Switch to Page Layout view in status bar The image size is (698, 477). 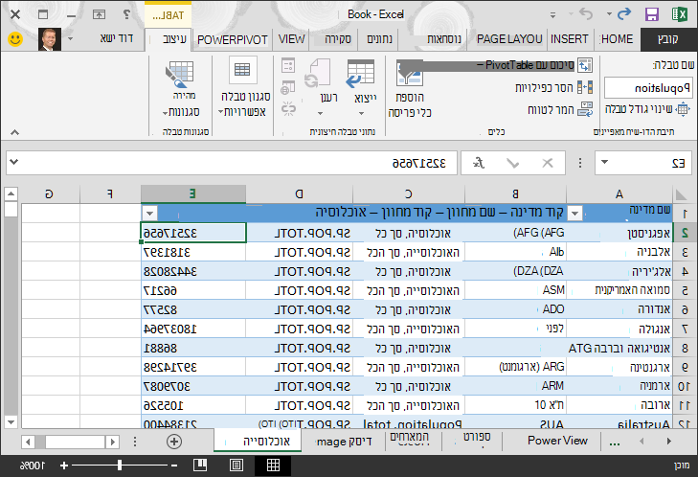pos(236,465)
